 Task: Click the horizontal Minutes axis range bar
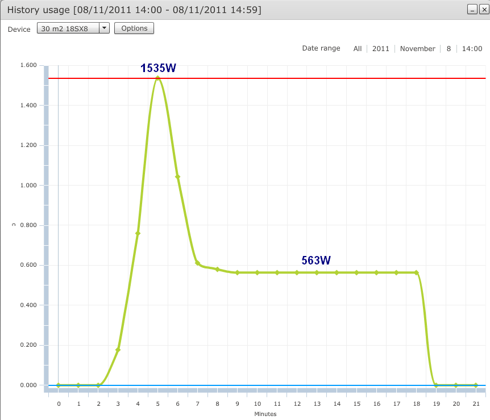[267, 390]
